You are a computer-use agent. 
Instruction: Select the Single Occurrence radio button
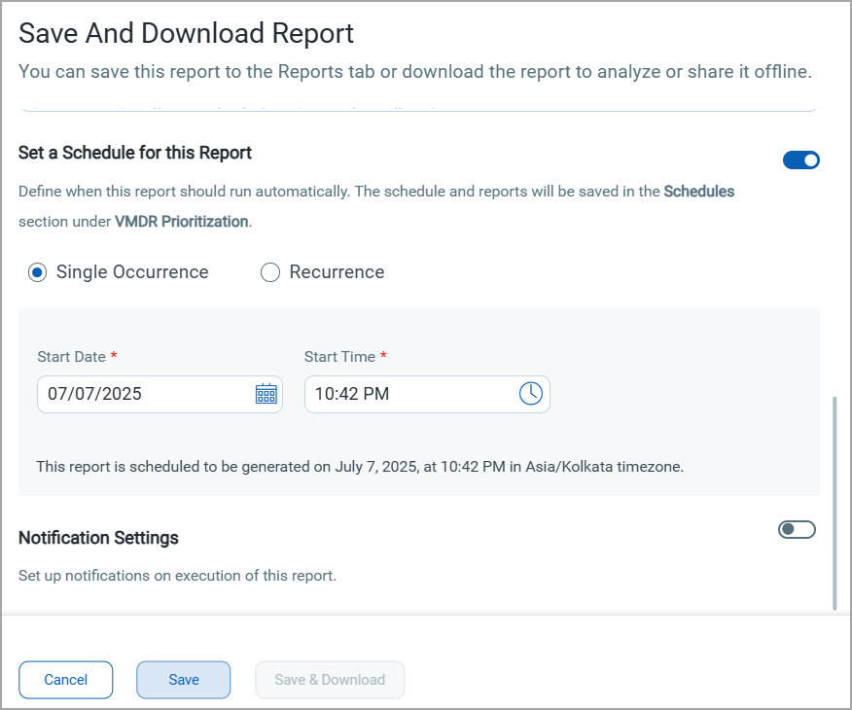pyautogui.click(x=37, y=272)
